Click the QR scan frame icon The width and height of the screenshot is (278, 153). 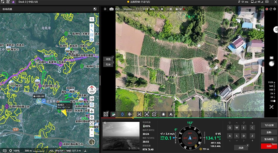(x=106, y=114)
